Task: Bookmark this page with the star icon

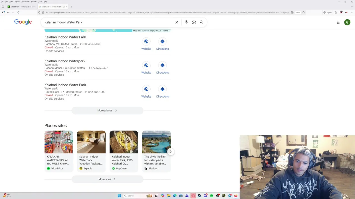Action: tap(304, 12)
